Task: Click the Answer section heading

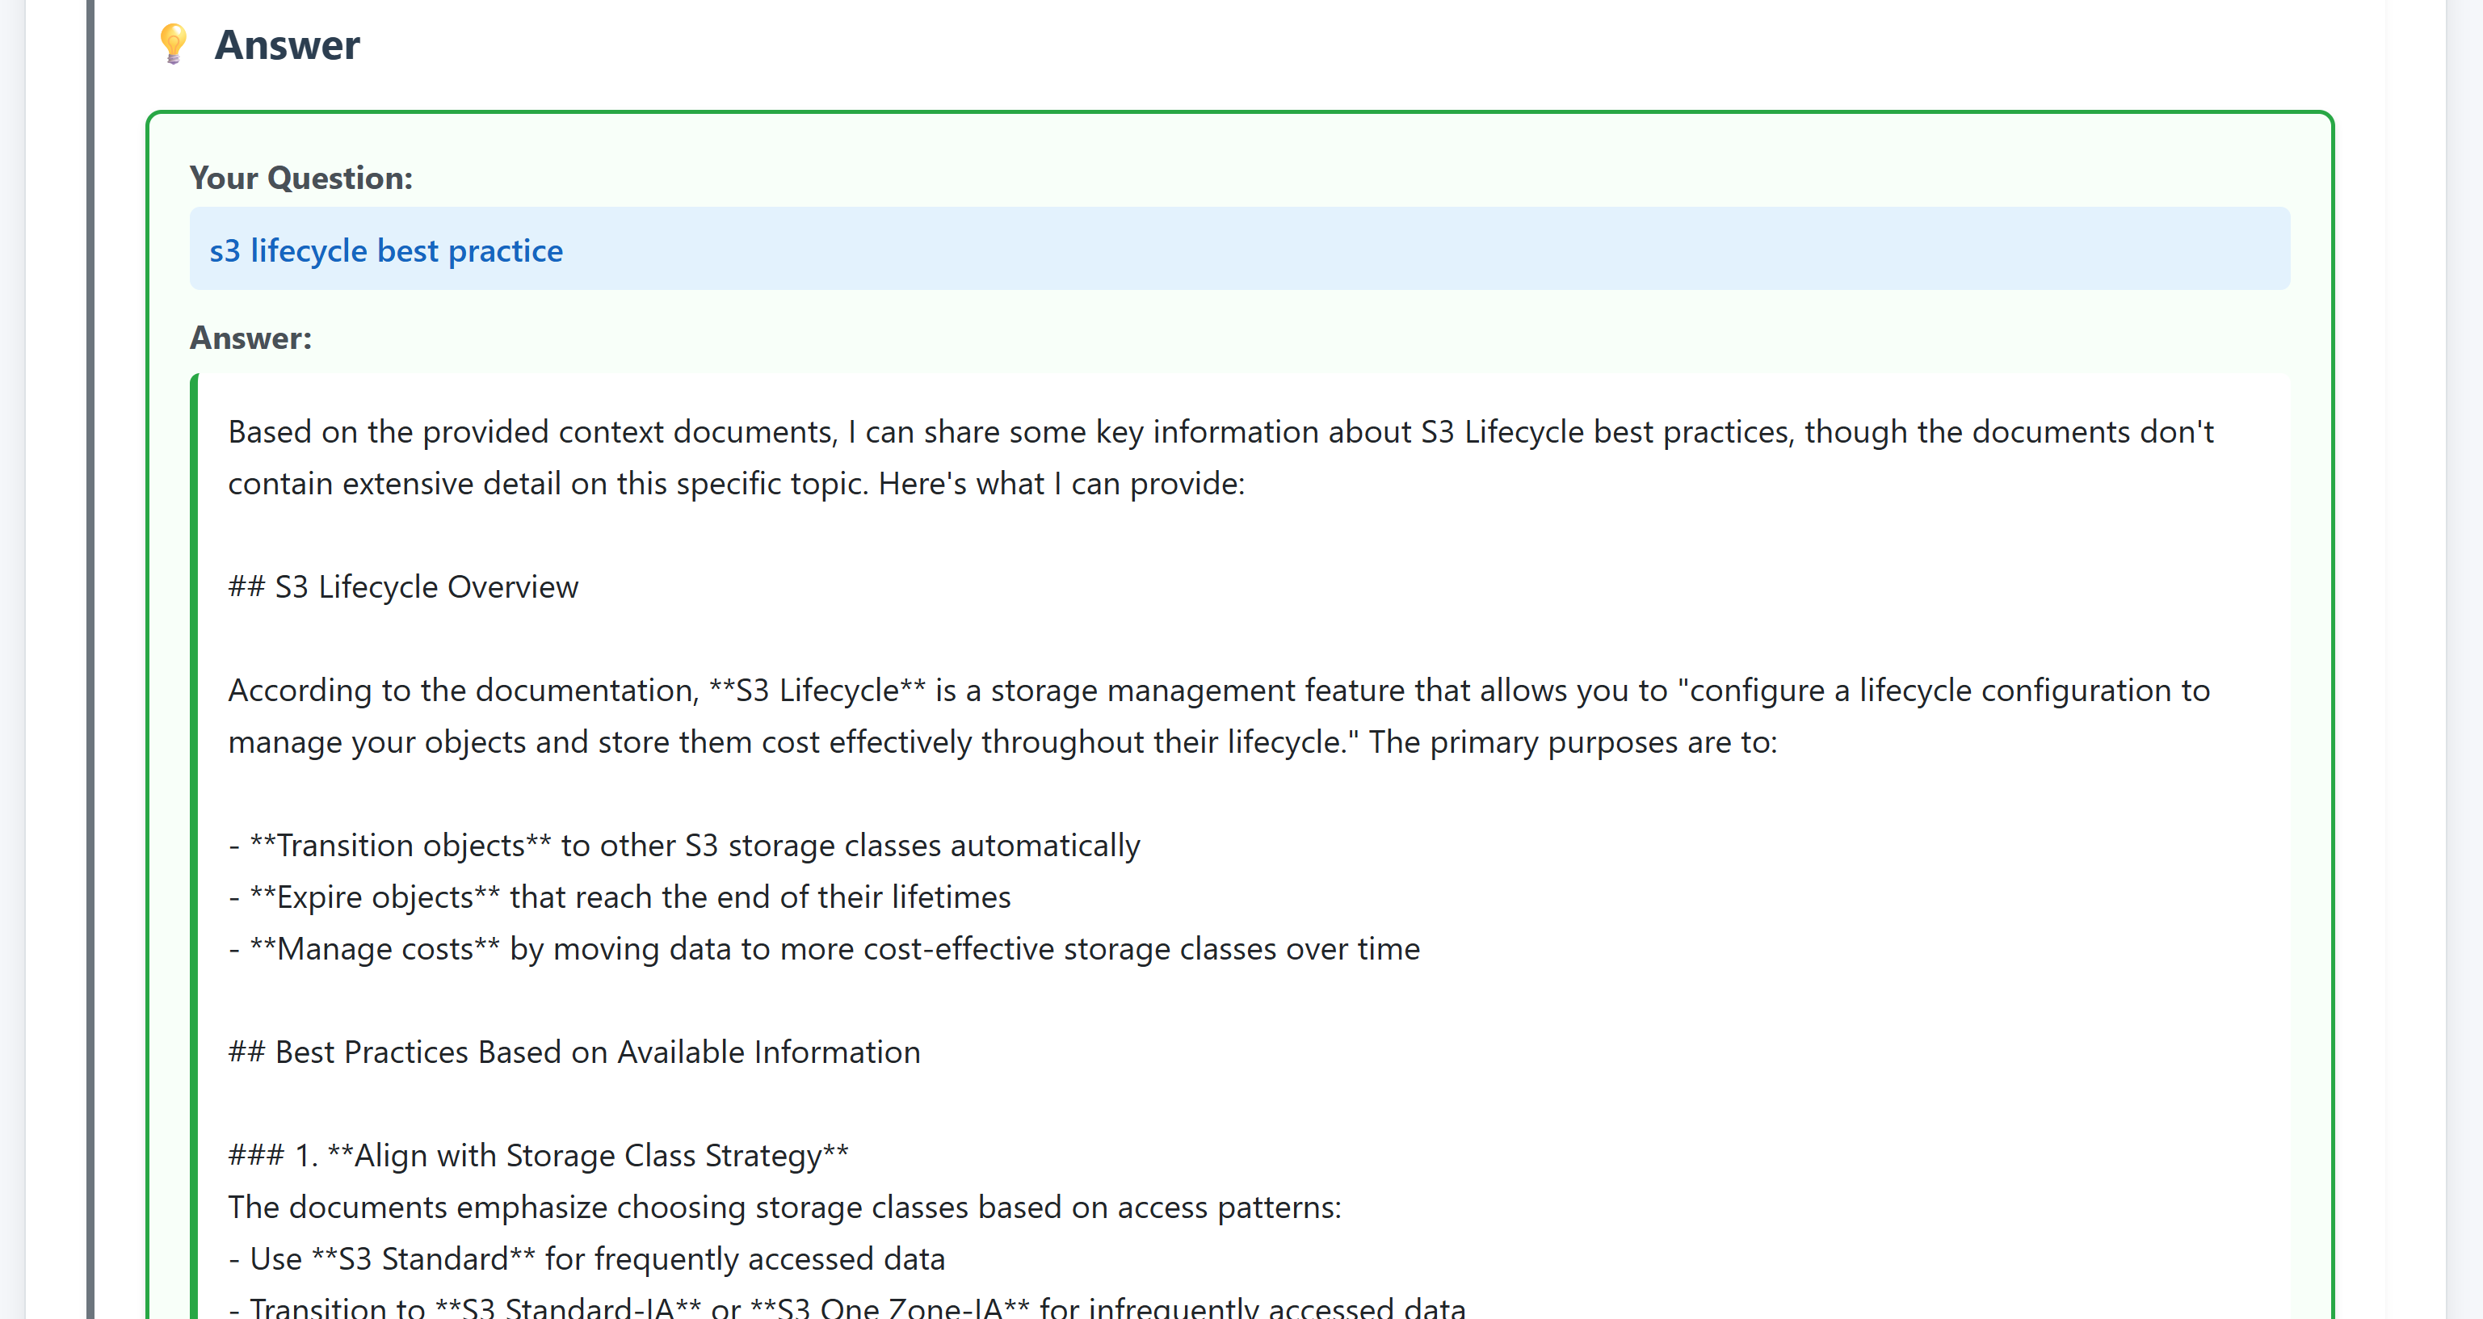Action: [x=286, y=45]
